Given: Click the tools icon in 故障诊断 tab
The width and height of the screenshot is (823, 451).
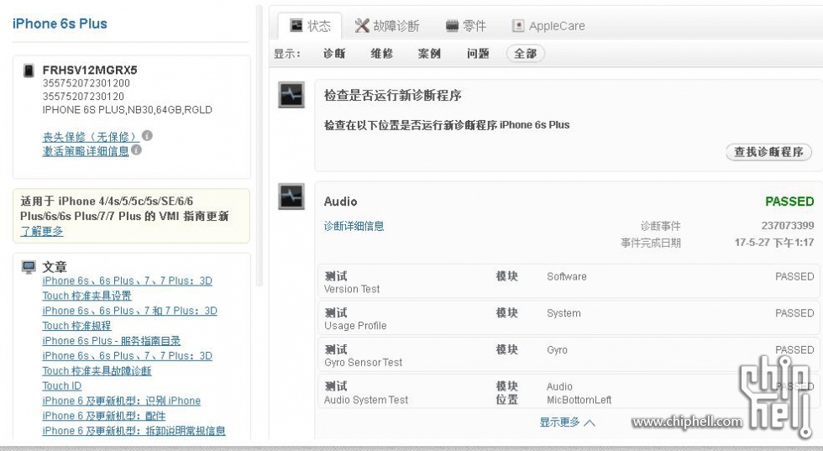Looking at the screenshot, I should 362,25.
